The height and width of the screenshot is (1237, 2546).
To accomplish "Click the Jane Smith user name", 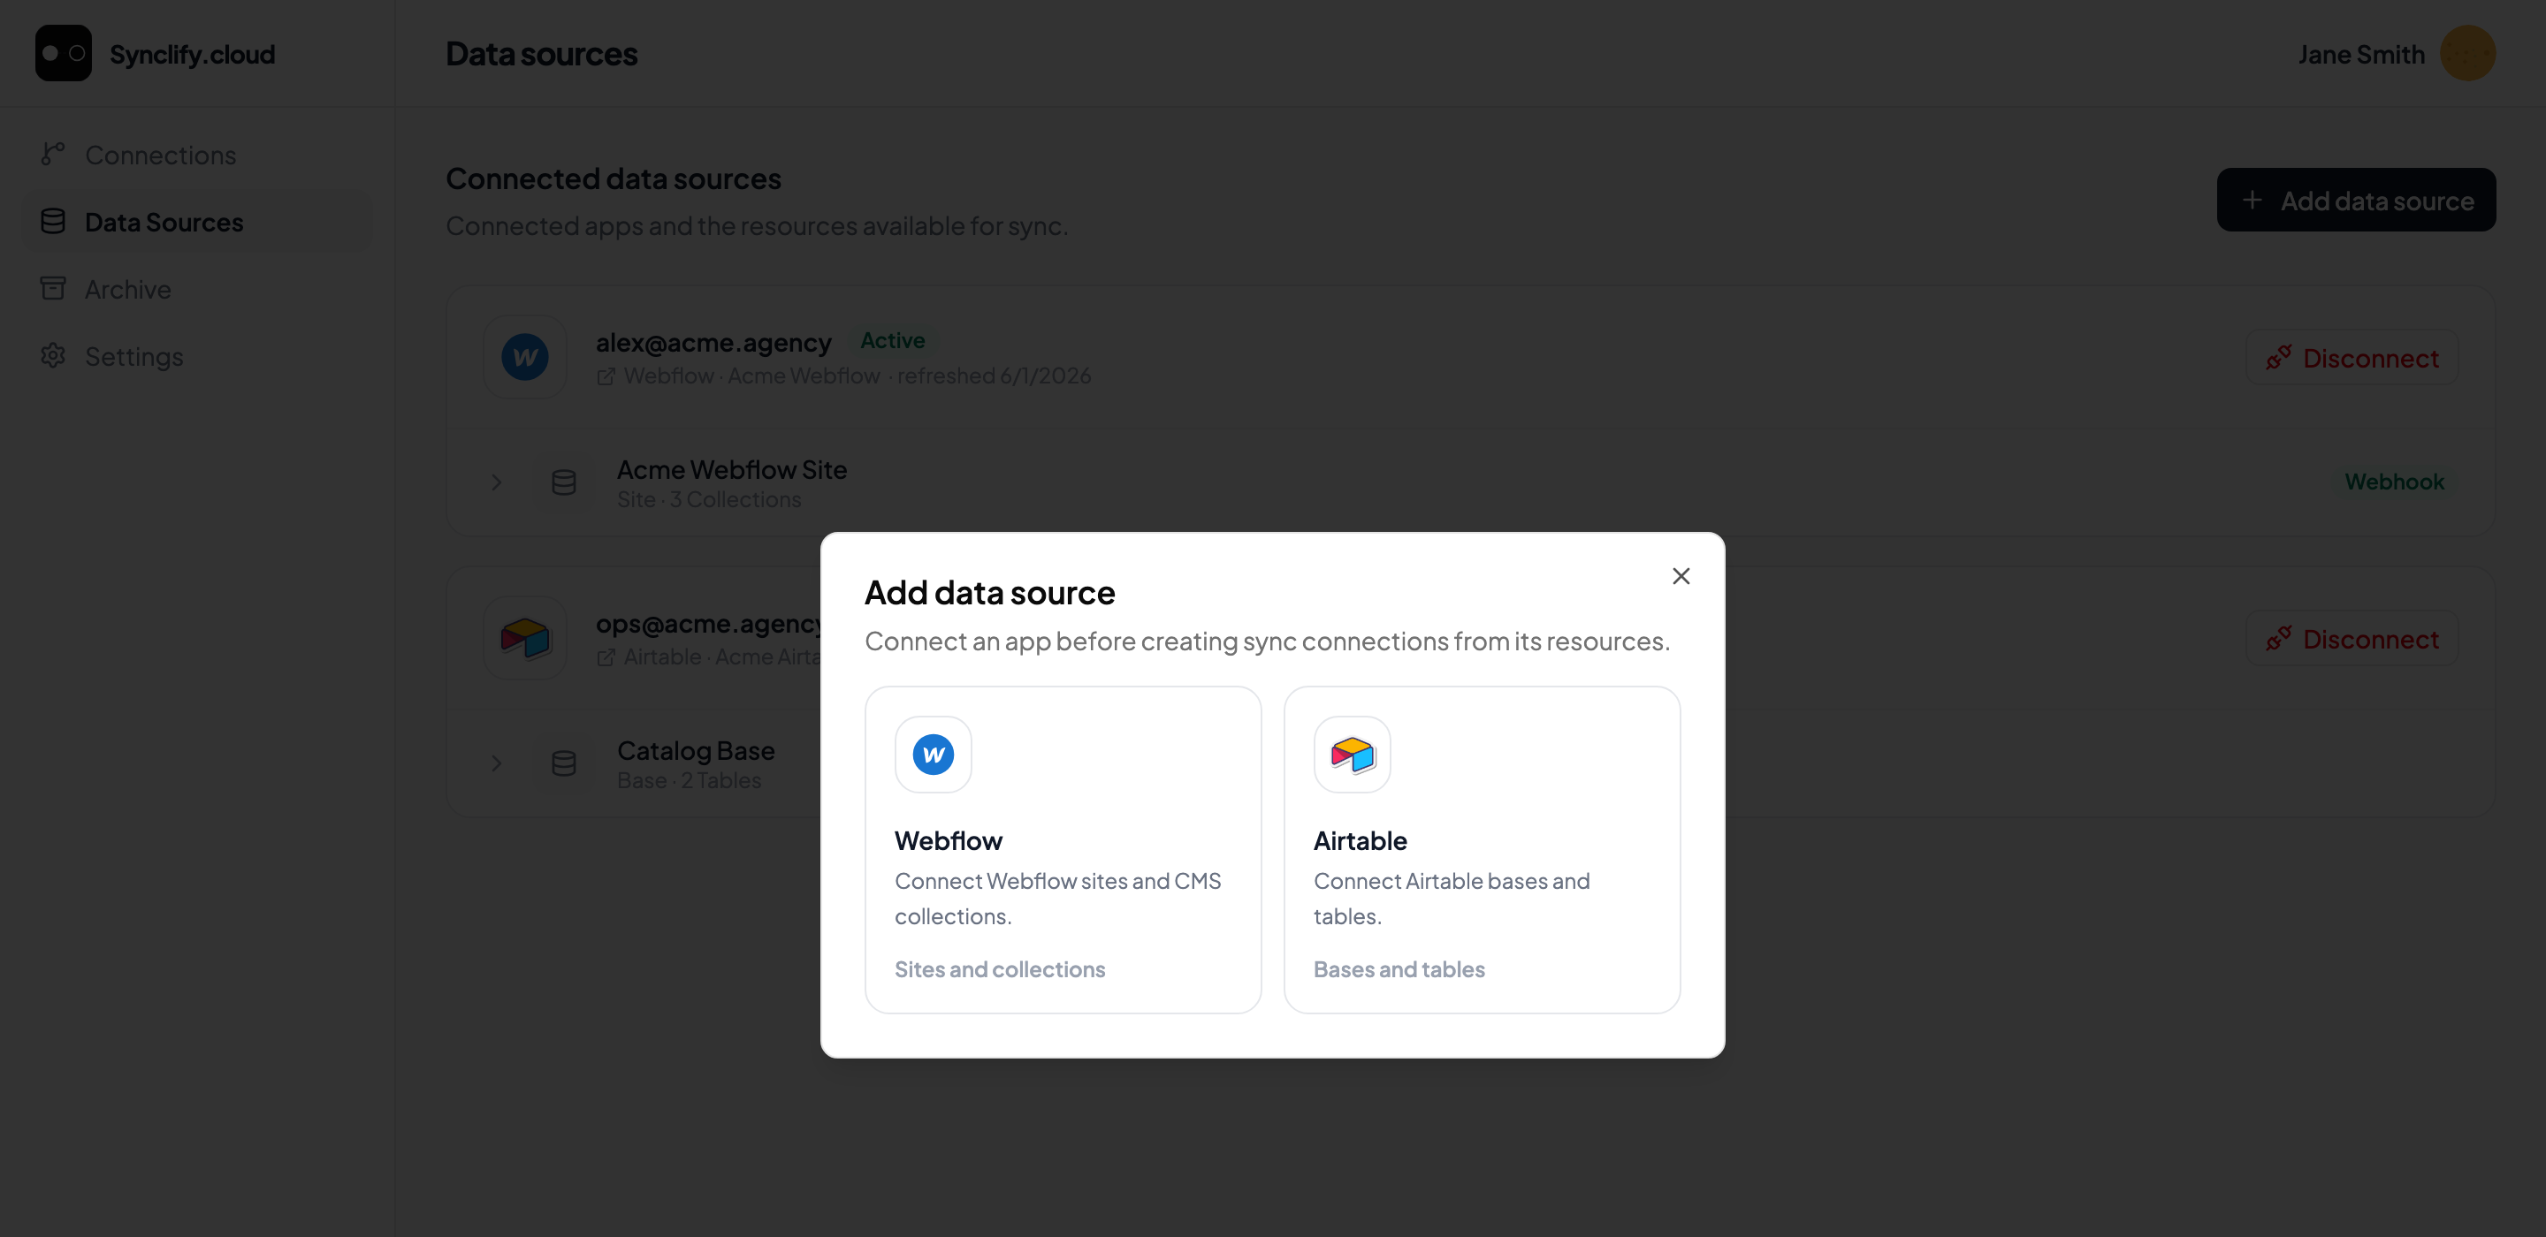I will click(2360, 55).
